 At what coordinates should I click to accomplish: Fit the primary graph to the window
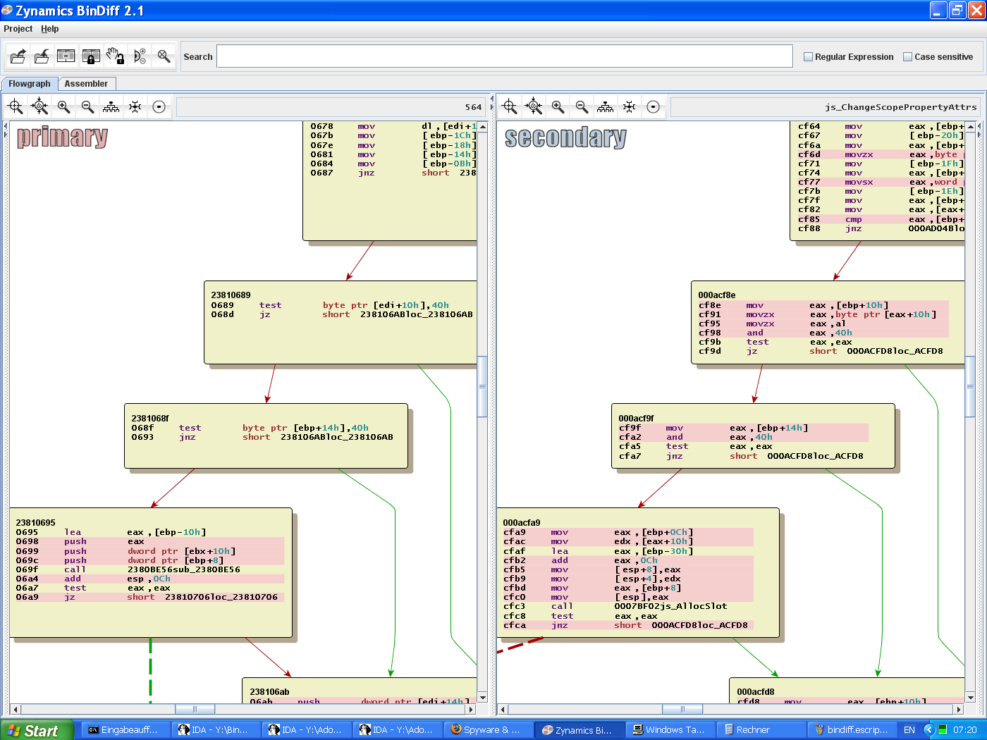point(15,106)
